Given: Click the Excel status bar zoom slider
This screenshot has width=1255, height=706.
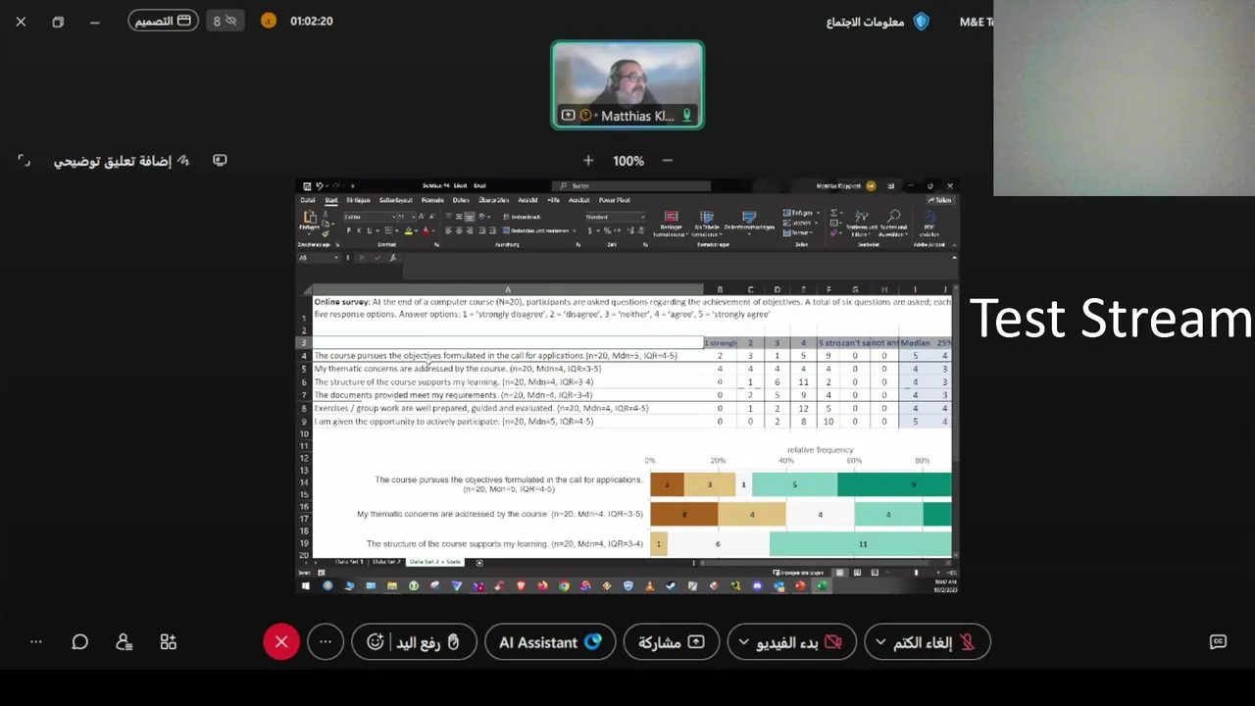Looking at the screenshot, I should coord(917,573).
